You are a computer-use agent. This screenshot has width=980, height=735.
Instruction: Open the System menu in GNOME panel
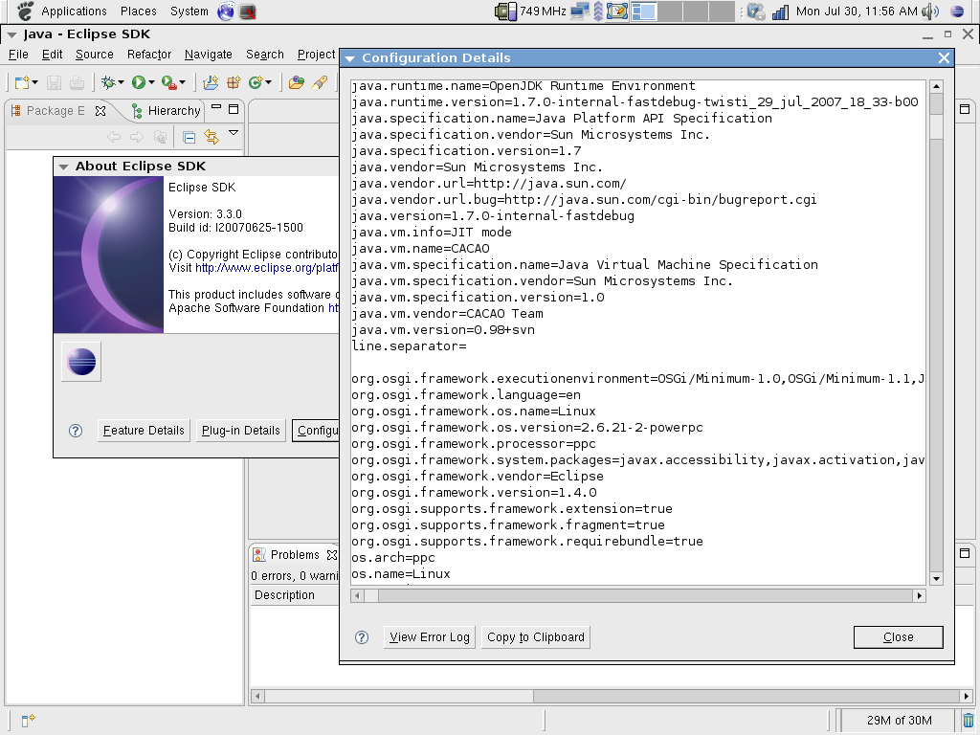[x=189, y=11]
